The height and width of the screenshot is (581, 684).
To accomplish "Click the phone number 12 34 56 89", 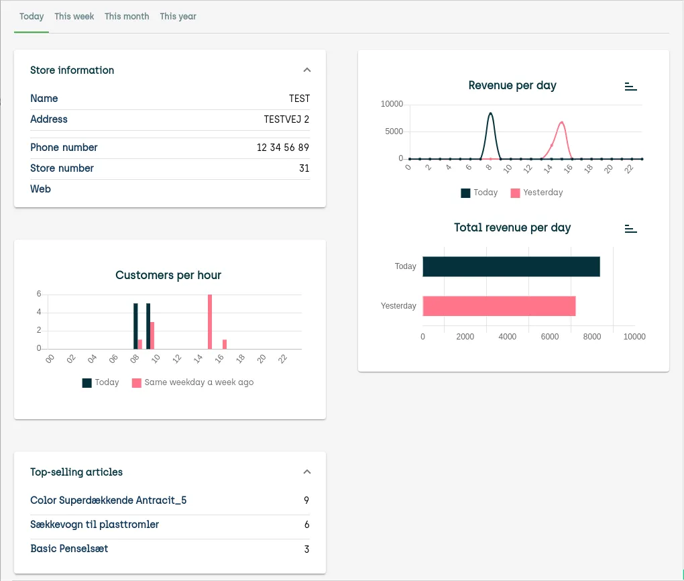I will [283, 148].
